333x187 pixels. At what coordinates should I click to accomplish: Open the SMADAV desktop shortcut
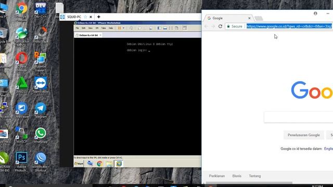point(21,85)
